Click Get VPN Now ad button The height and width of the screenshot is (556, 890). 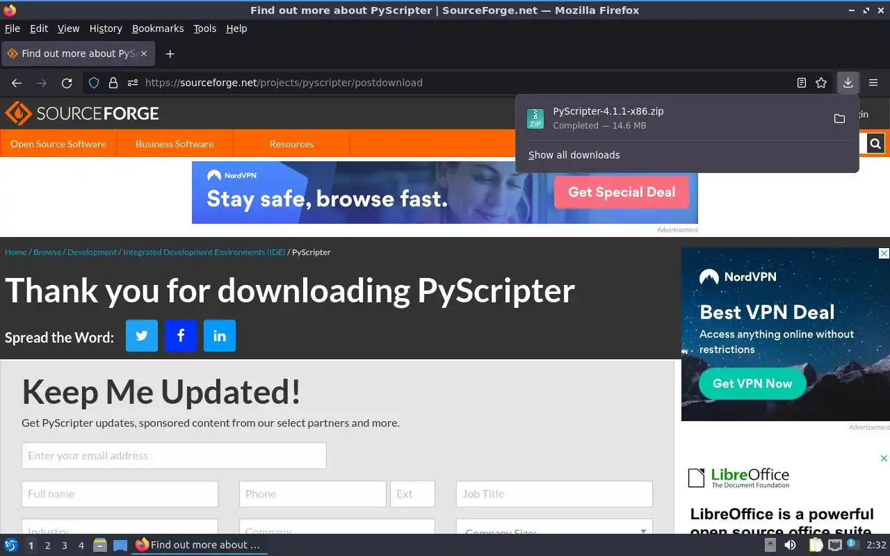752,384
